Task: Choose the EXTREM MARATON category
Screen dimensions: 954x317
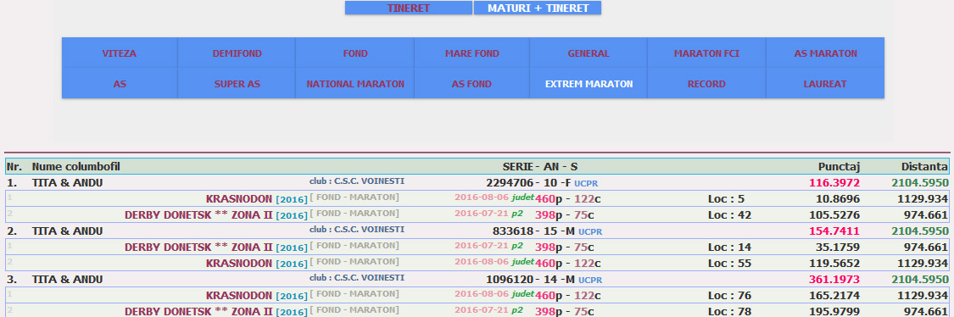Action: pyautogui.click(x=589, y=84)
